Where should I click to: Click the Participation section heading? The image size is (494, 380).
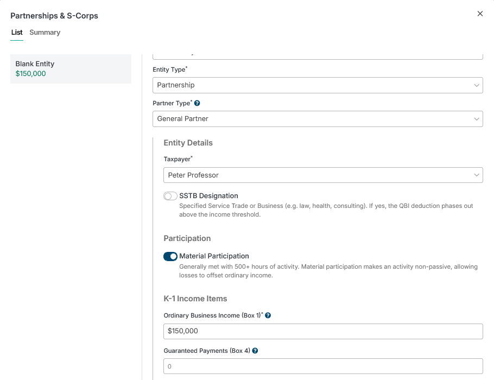point(187,238)
